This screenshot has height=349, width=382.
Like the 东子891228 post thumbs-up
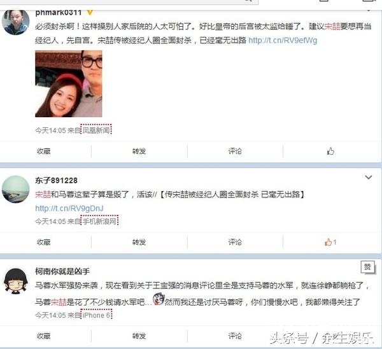tap(330, 242)
